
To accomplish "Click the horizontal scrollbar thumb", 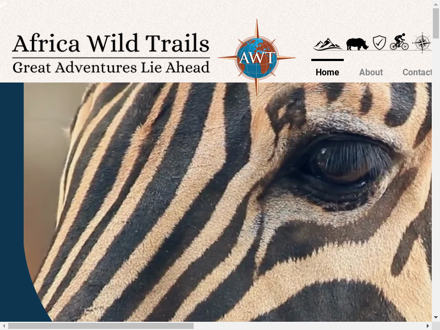I will 101,326.
